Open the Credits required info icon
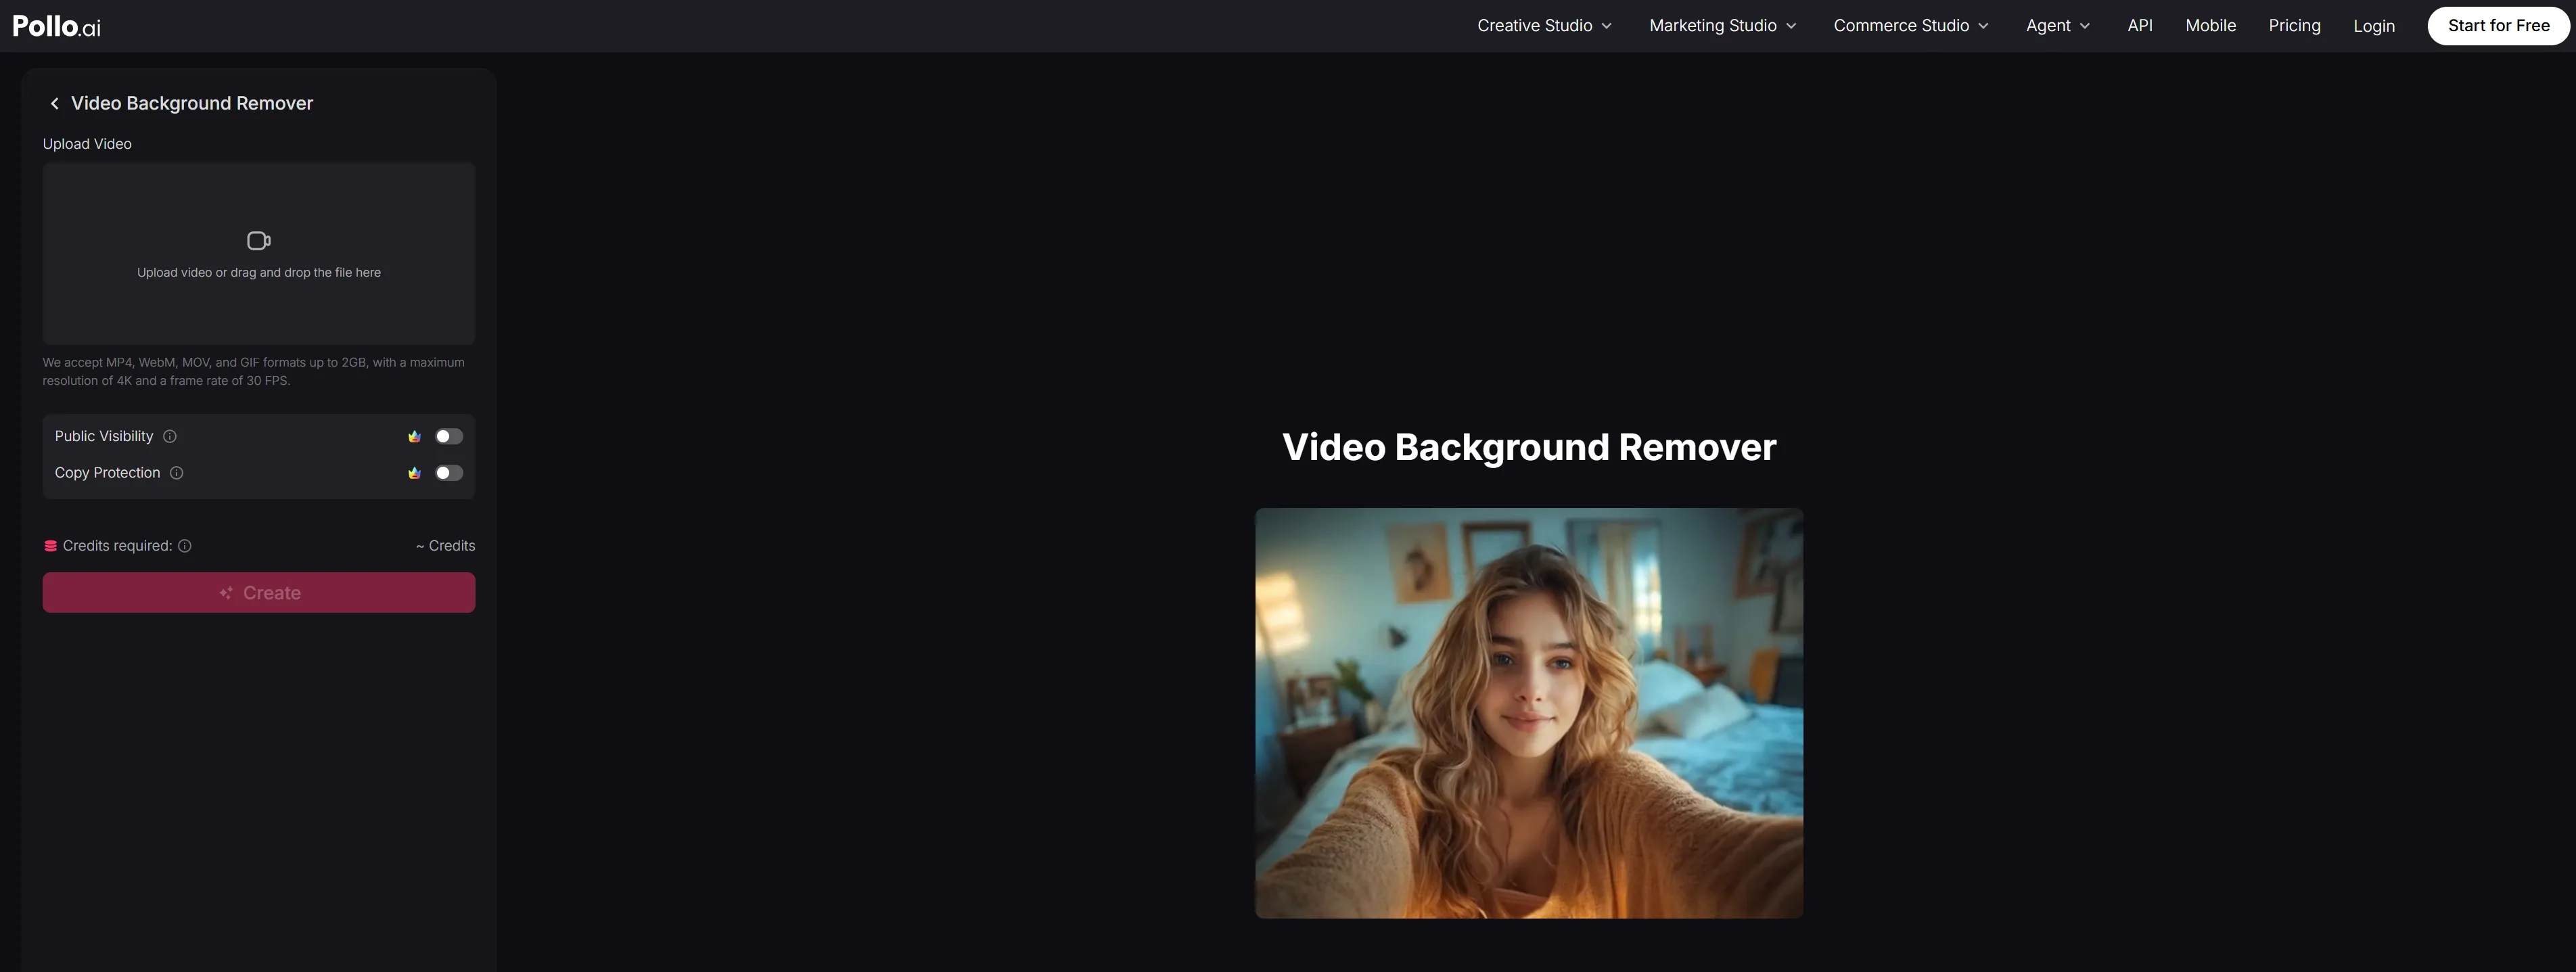This screenshot has width=2576, height=972. pyautogui.click(x=185, y=546)
